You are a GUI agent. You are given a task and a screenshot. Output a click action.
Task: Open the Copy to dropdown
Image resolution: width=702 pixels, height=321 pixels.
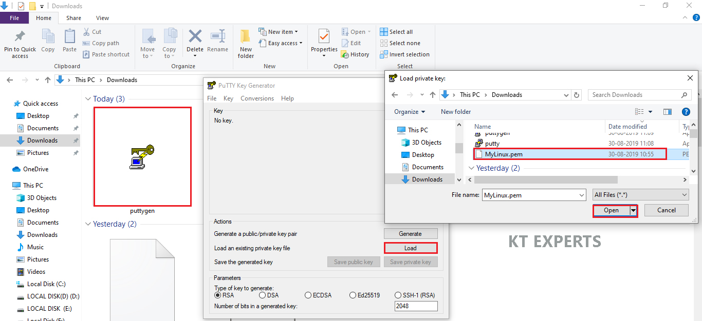pyautogui.click(x=169, y=44)
